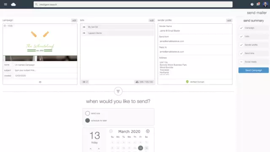Click the Verified Domain shield icon

pyautogui.click(x=187, y=81)
